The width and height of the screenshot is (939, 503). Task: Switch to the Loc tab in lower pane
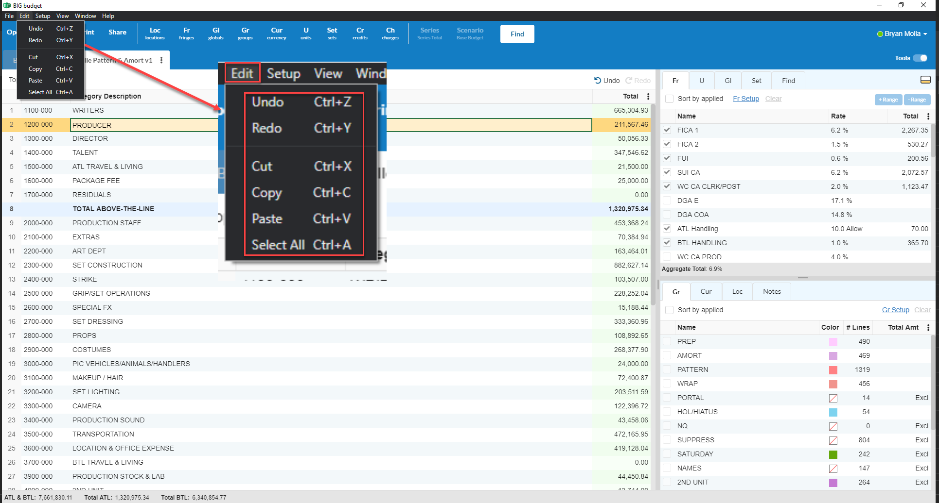(x=737, y=291)
